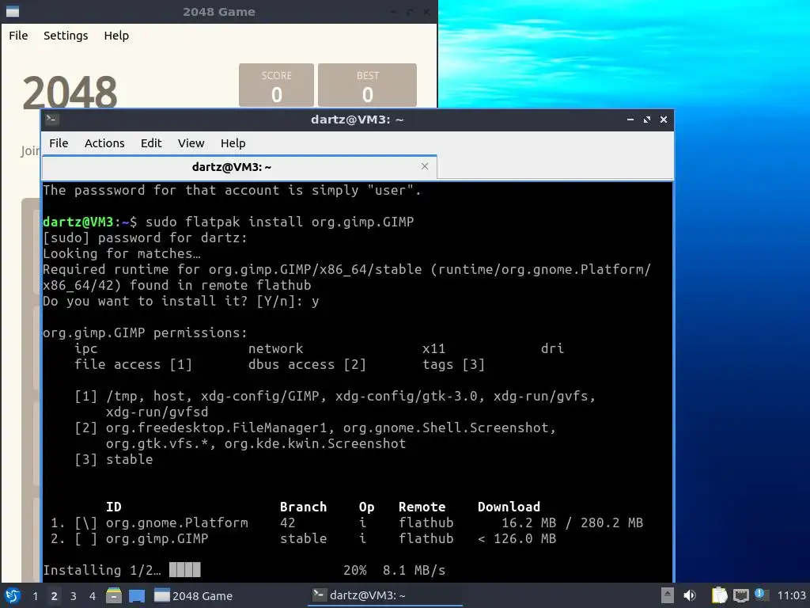This screenshot has width=810, height=608.
Task: Click the install progress bar blocks in the terminal
Action: pos(184,570)
